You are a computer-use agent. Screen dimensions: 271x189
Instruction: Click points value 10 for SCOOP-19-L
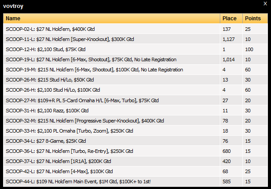[x=248, y=59]
